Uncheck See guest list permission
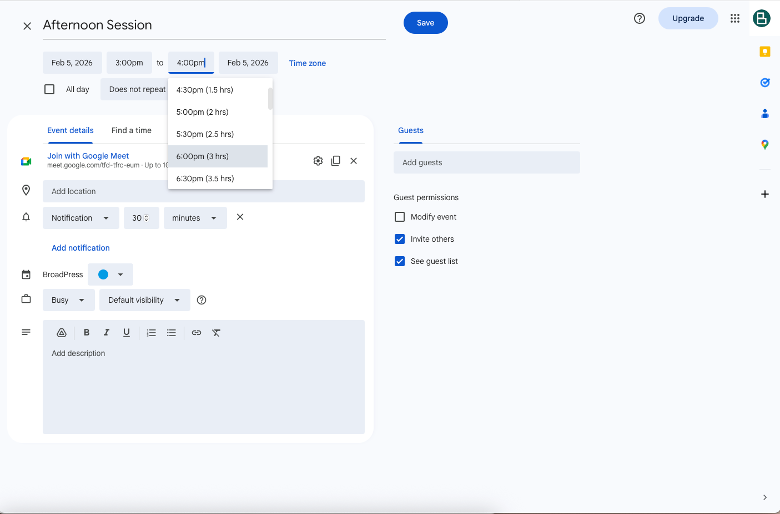 [400, 261]
